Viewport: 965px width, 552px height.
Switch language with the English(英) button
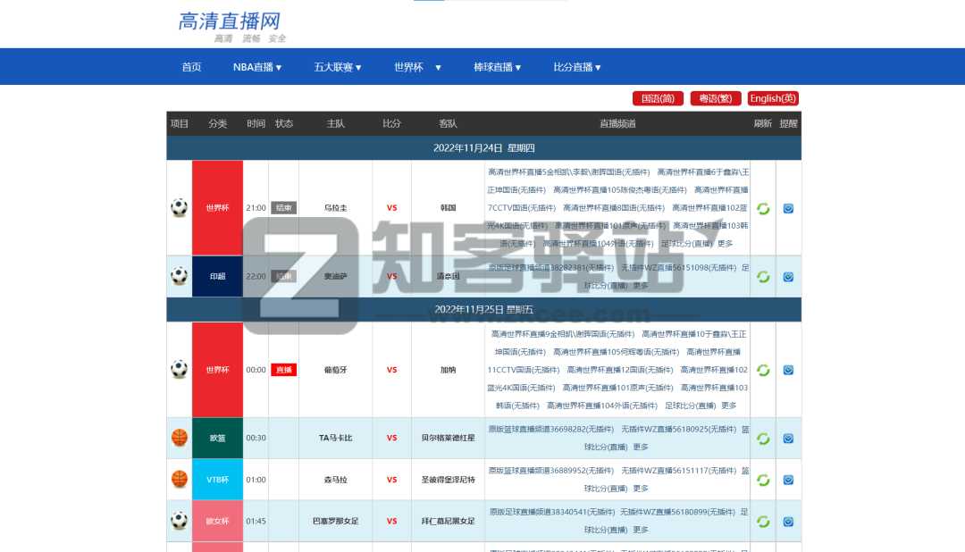pos(772,98)
